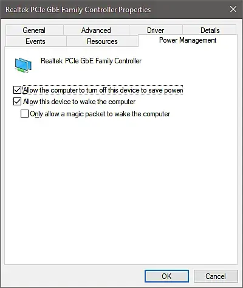Uncheck the turn off device to save power box
This screenshot has width=243, height=288.
(x=17, y=90)
